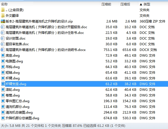Screen dimensions: 168x129
Task: Click the DOC icon of 设计任务书.doc
Action: click(x=3, y=33)
